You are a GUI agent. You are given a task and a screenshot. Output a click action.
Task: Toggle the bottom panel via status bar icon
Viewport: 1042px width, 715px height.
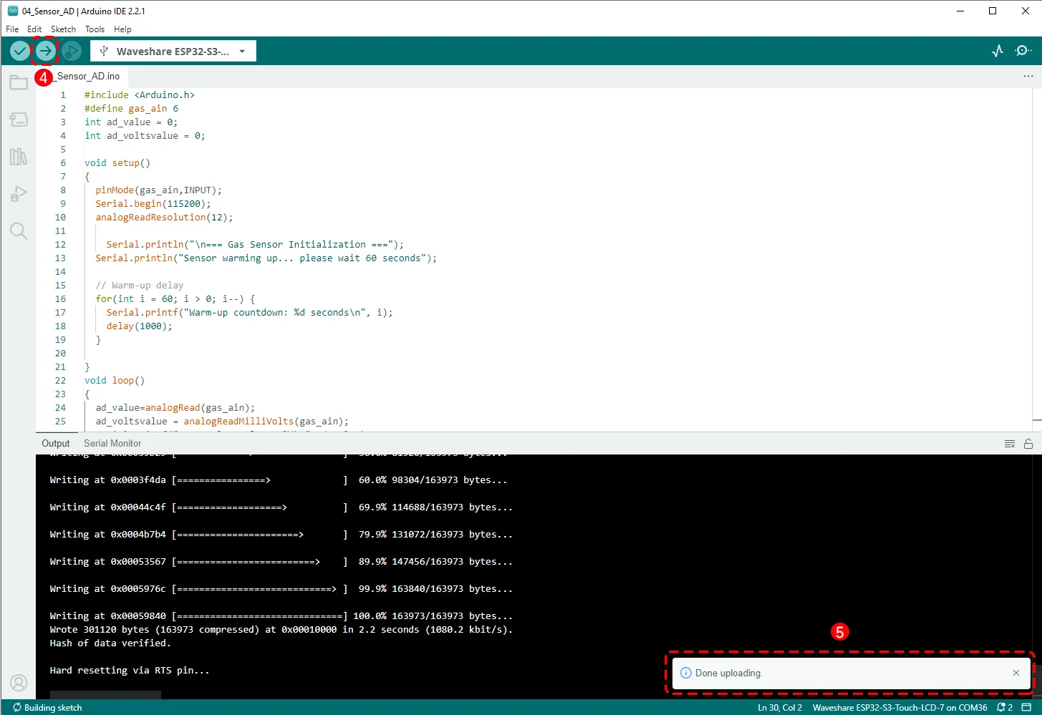pos(1026,707)
